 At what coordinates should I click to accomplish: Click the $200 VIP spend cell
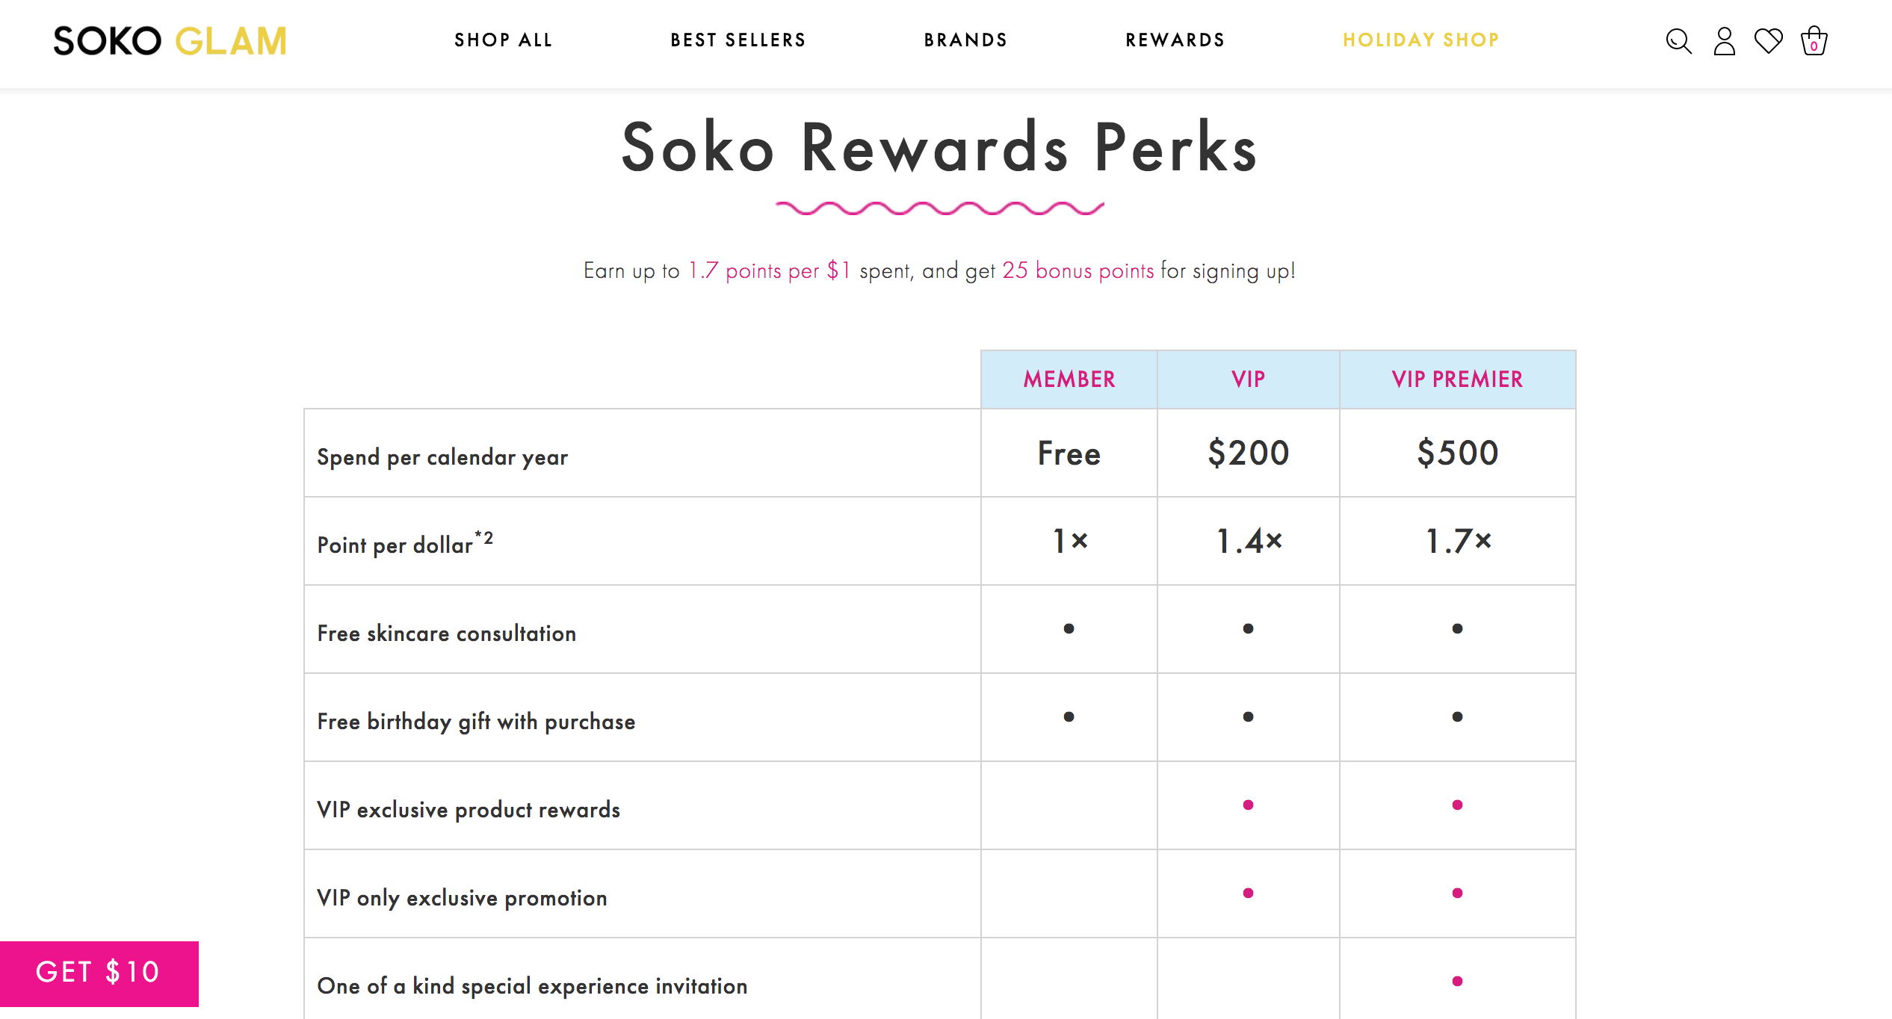click(x=1249, y=453)
